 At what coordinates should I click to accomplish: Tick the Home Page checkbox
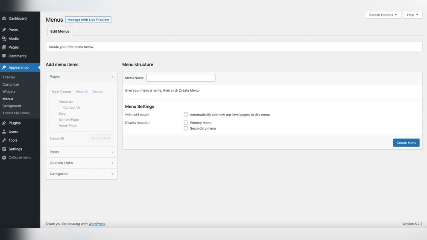coord(55,125)
